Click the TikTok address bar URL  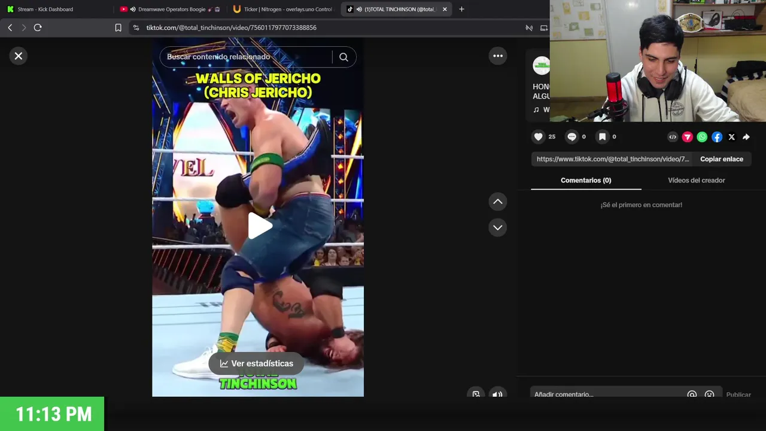coord(231,28)
